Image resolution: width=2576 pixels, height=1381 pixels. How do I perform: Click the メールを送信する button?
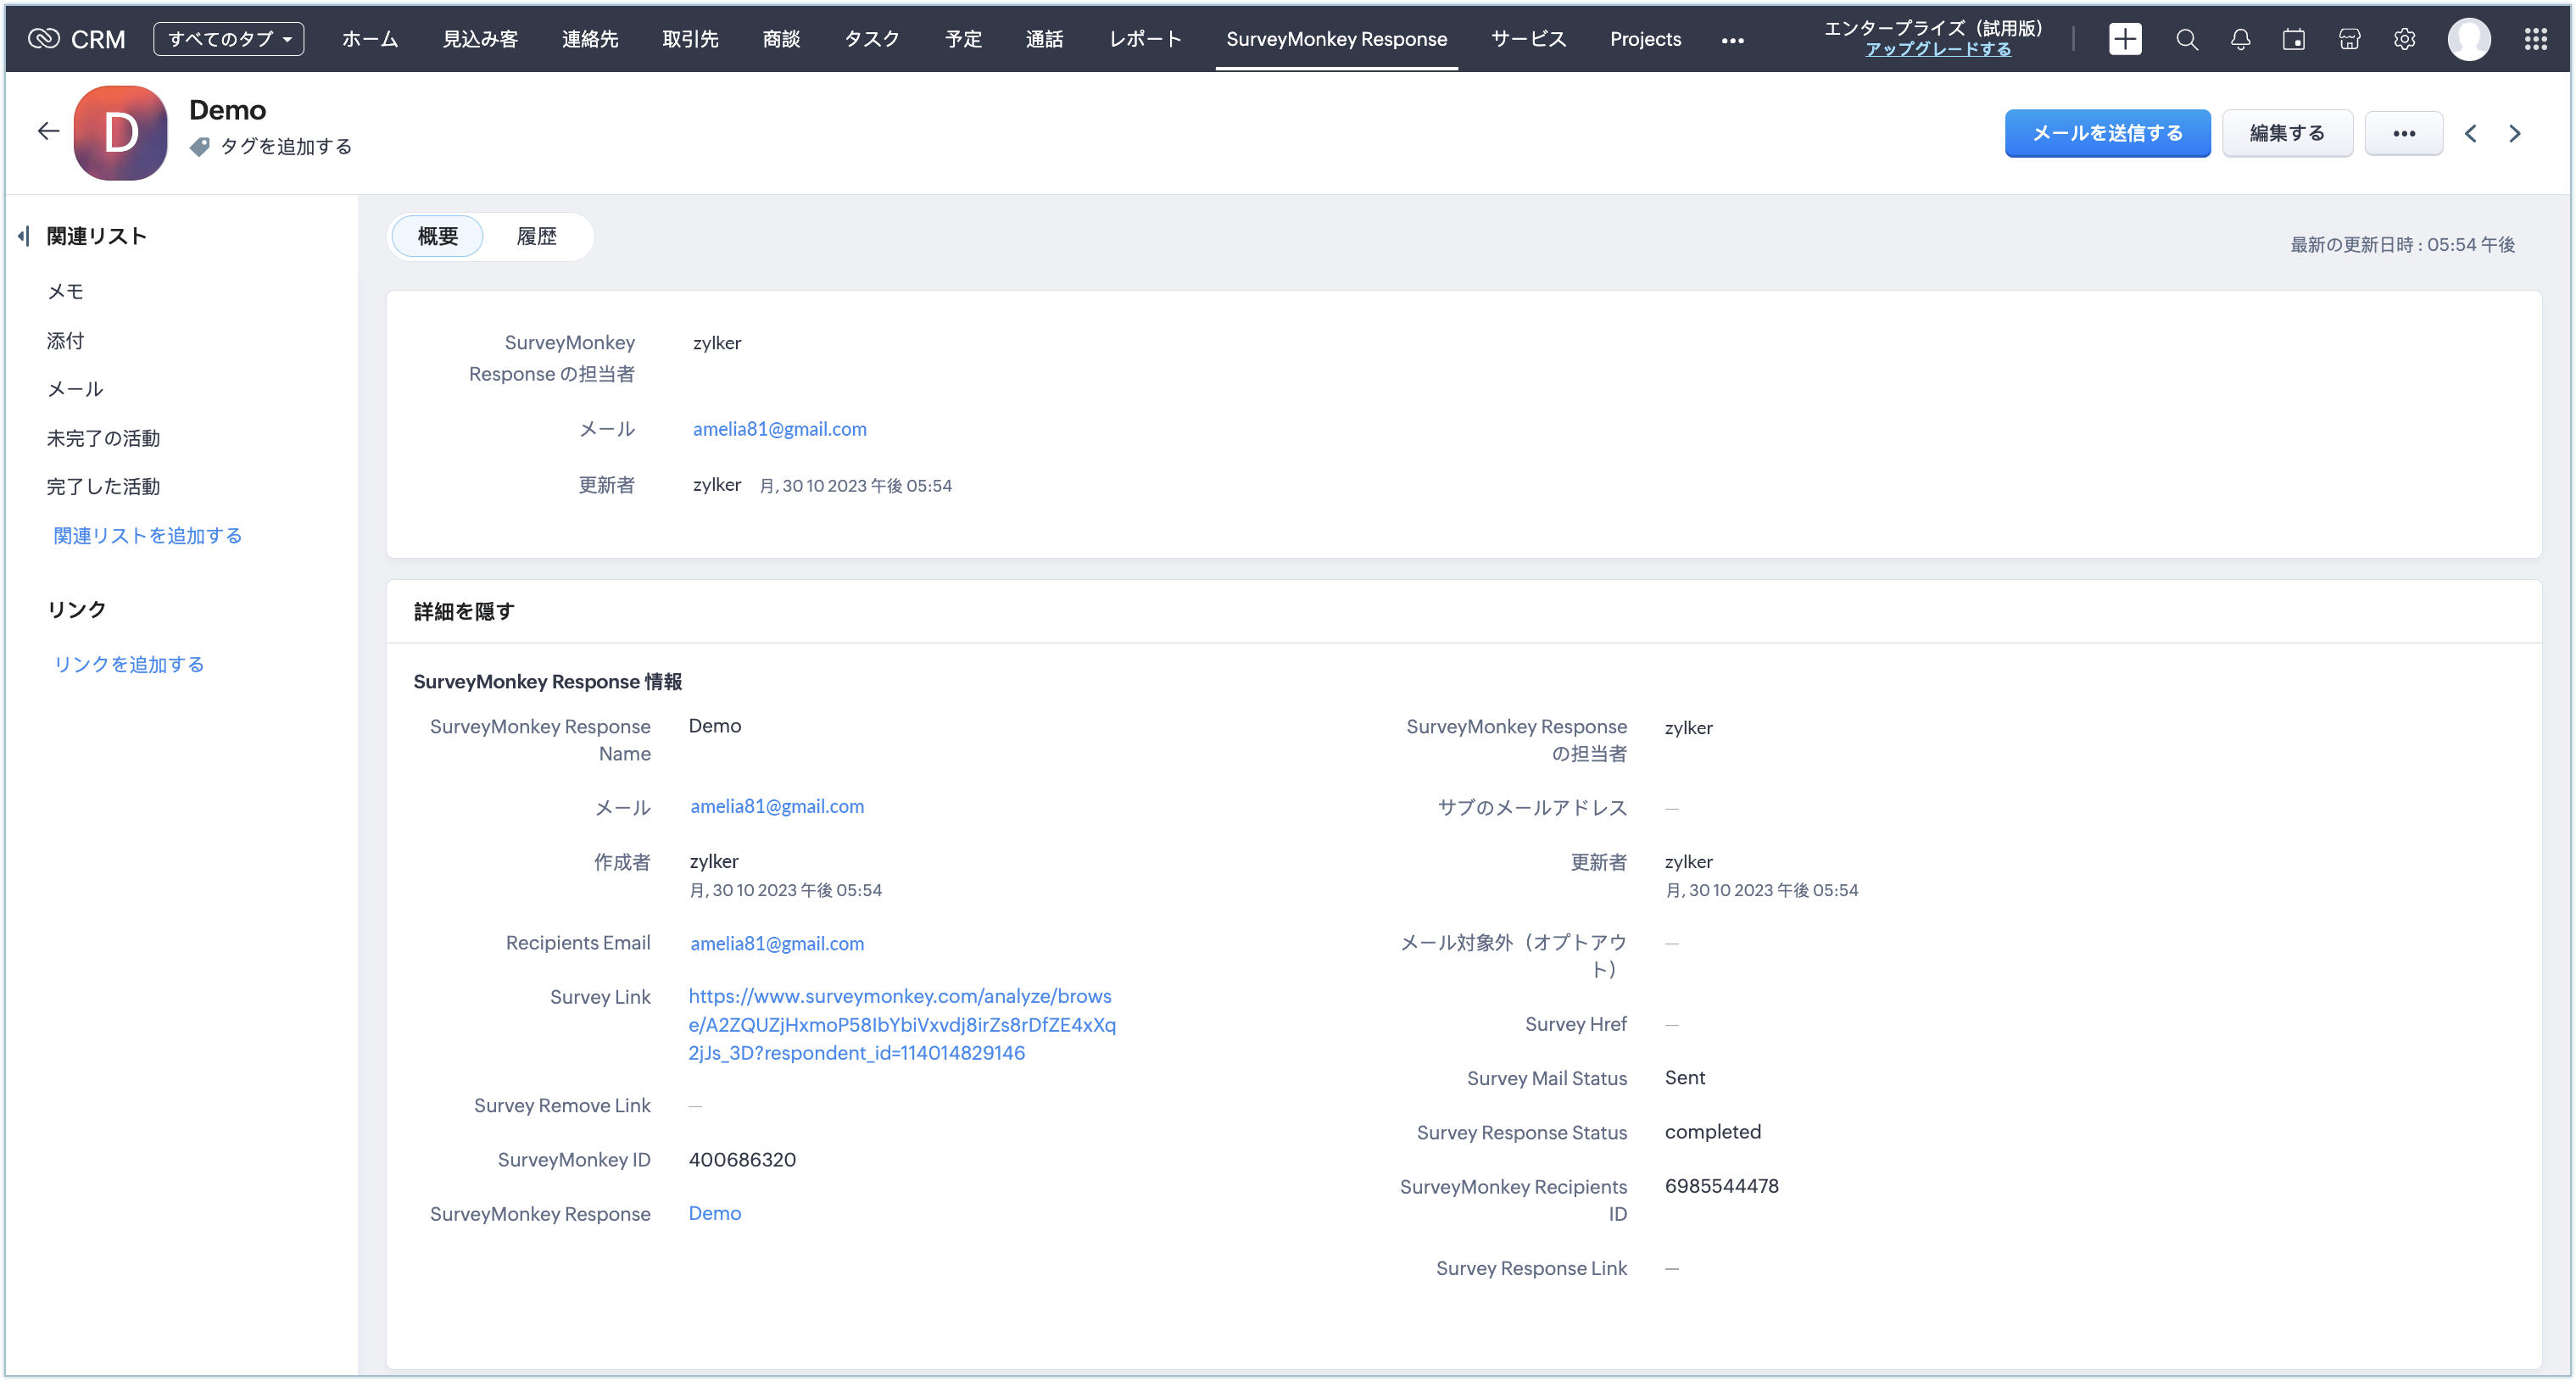tap(2107, 133)
